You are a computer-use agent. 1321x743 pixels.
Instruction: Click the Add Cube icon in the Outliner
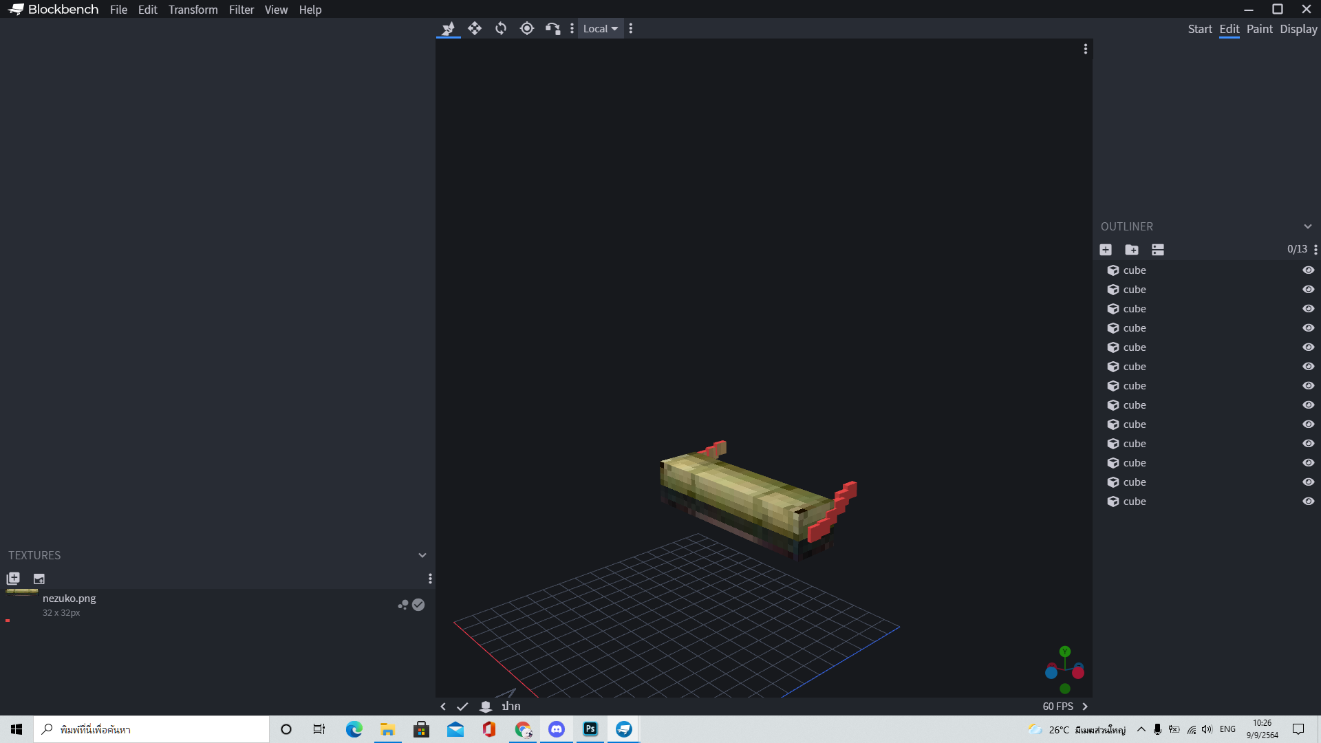coord(1106,250)
